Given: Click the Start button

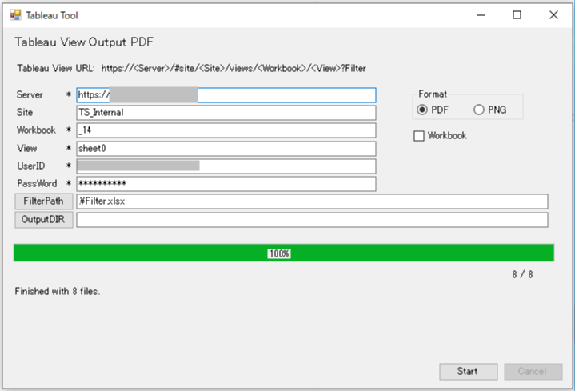Looking at the screenshot, I should (x=469, y=372).
